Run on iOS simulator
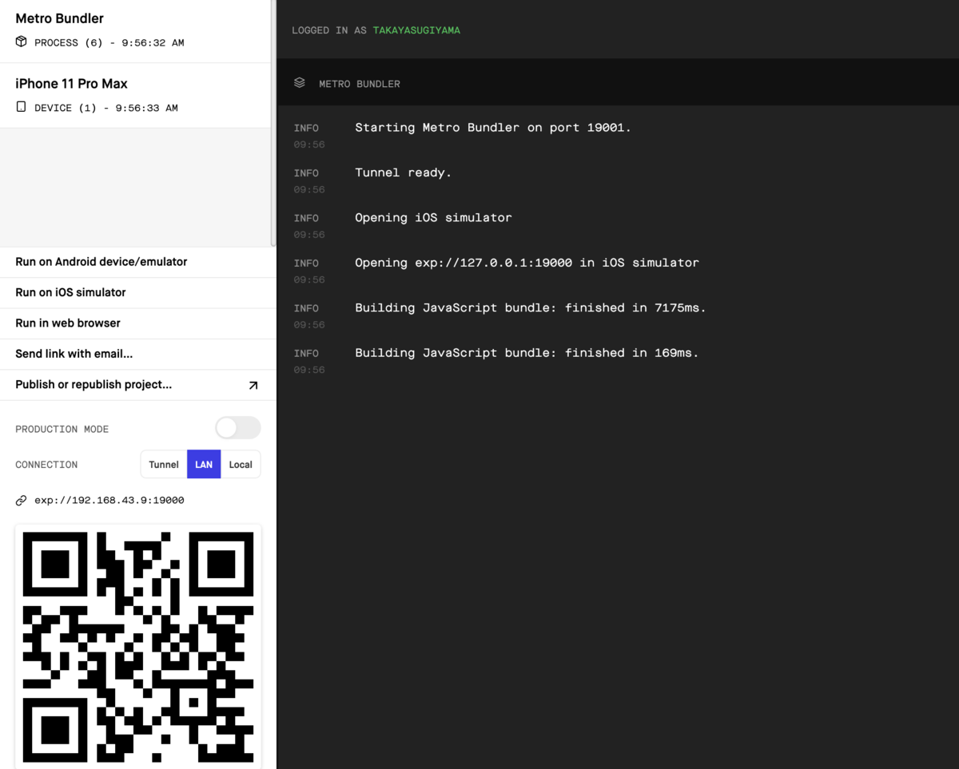Screen dimensions: 959x769 pos(137,292)
